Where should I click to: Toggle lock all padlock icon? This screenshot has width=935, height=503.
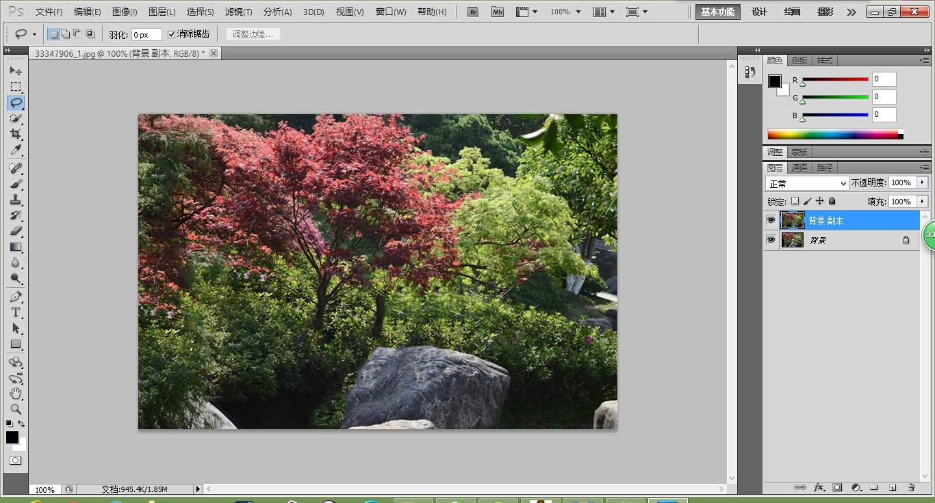[x=832, y=201]
